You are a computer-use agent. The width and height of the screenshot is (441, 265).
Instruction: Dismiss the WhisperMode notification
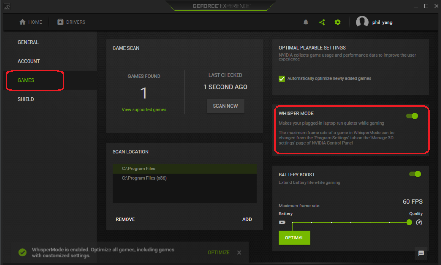(x=239, y=252)
